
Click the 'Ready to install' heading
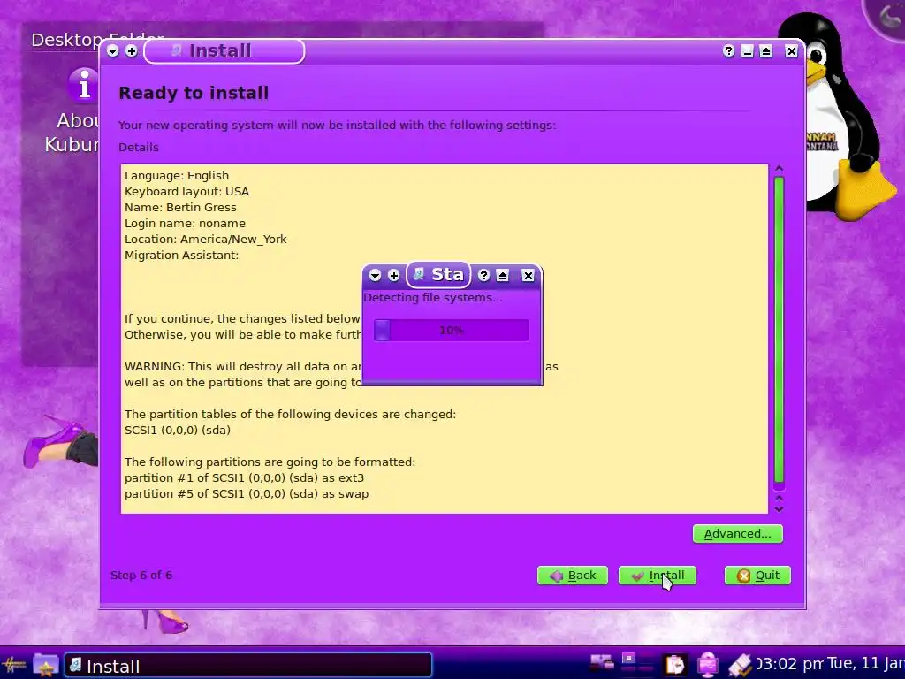tap(194, 93)
